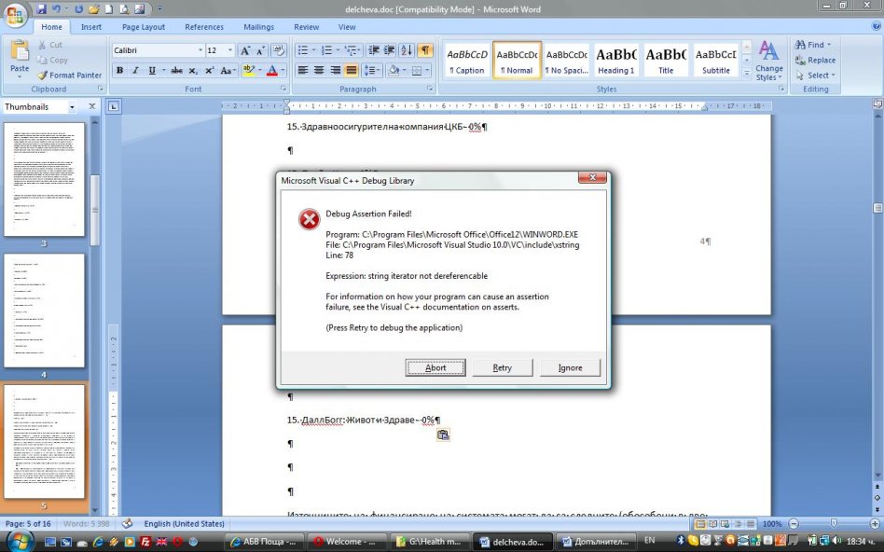Toggle italic text formatting
This screenshot has width=884, height=552.
point(136,70)
